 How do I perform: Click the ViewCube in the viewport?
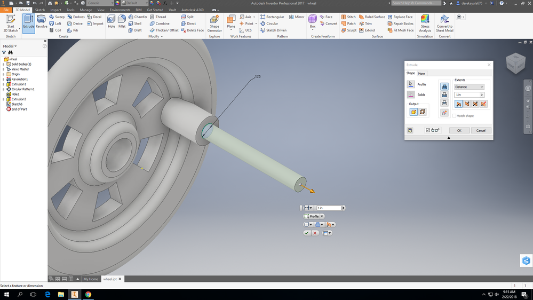pos(516,63)
